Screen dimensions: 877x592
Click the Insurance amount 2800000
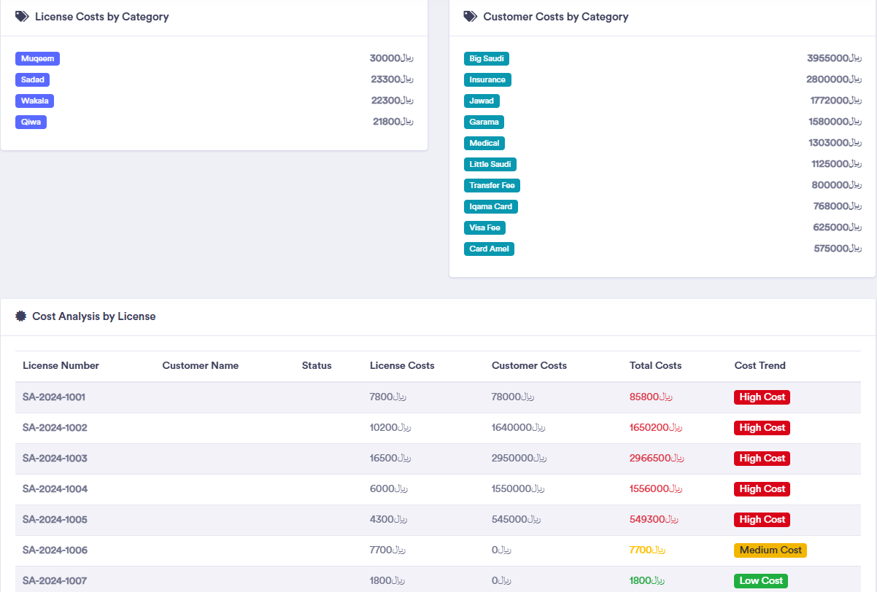(835, 79)
